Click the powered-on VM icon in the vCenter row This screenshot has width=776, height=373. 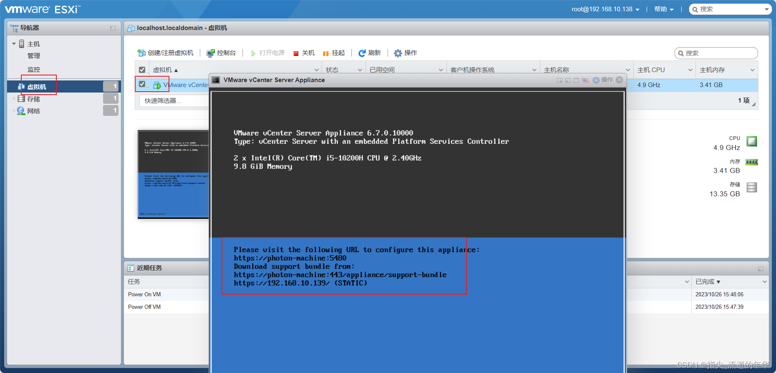157,85
